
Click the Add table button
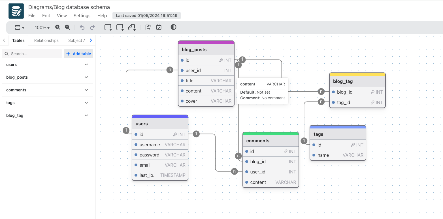pos(78,53)
